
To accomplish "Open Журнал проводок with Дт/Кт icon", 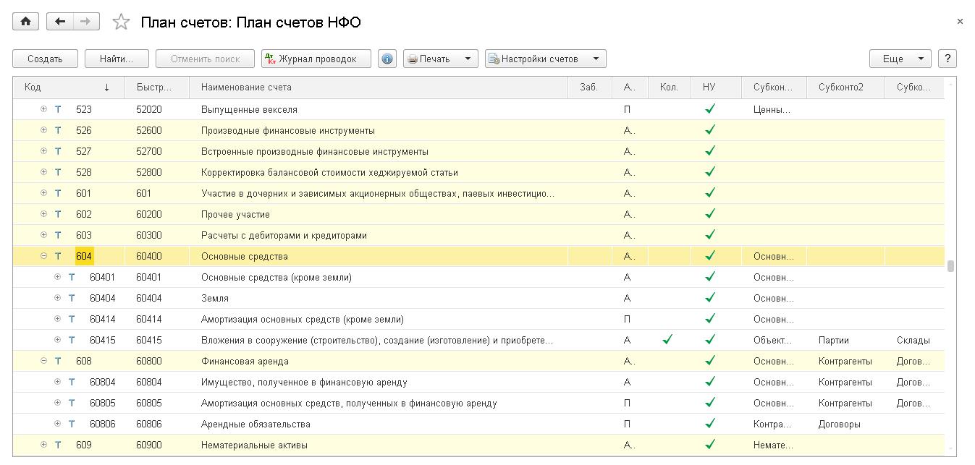I will 316,59.
